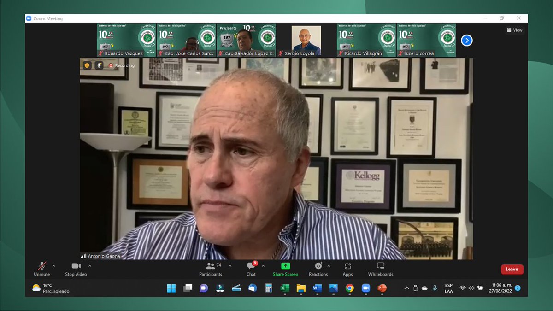Open File Explorer from the taskbar

tap(301, 288)
